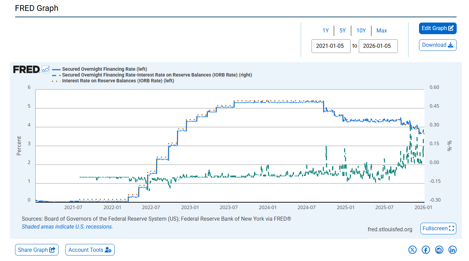
Task: Click the 'to' text between date fields
Action: pyautogui.click(x=355, y=46)
